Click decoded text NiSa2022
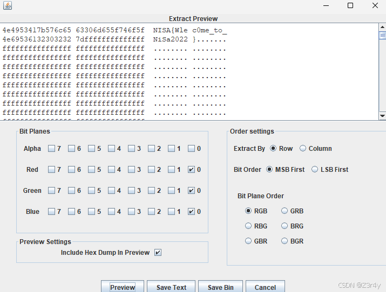Screen dimensions: 386x292 pos(171,39)
